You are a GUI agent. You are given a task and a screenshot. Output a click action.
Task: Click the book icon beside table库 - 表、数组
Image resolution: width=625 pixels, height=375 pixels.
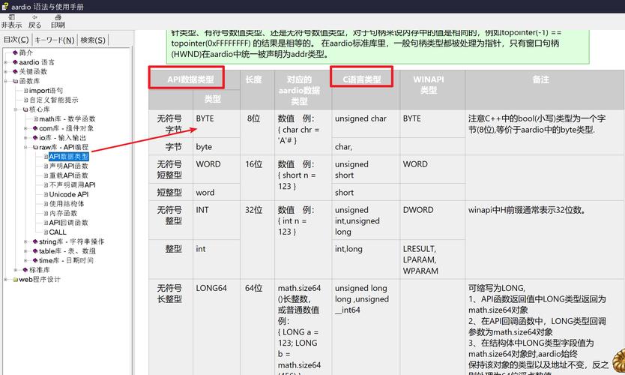point(35,251)
